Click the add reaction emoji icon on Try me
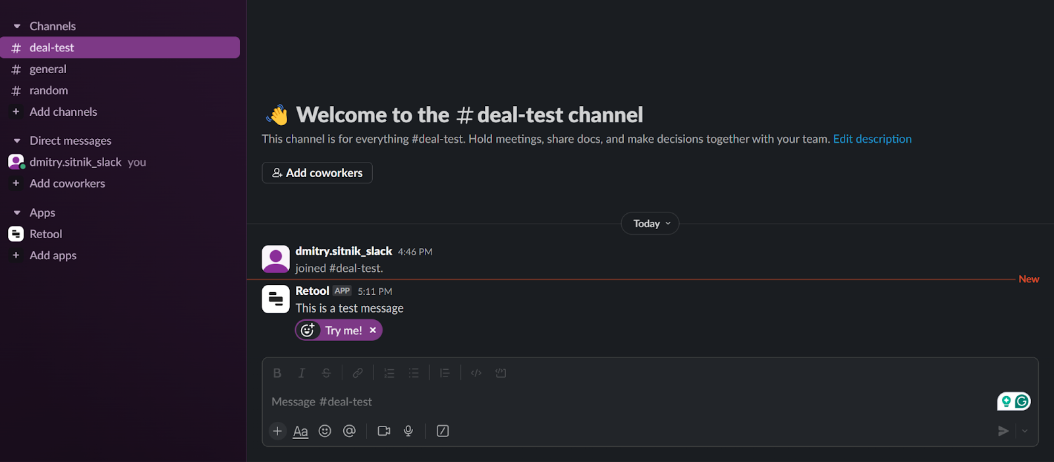The width and height of the screenshot is (1054, 462). click(x=308, y=330)
